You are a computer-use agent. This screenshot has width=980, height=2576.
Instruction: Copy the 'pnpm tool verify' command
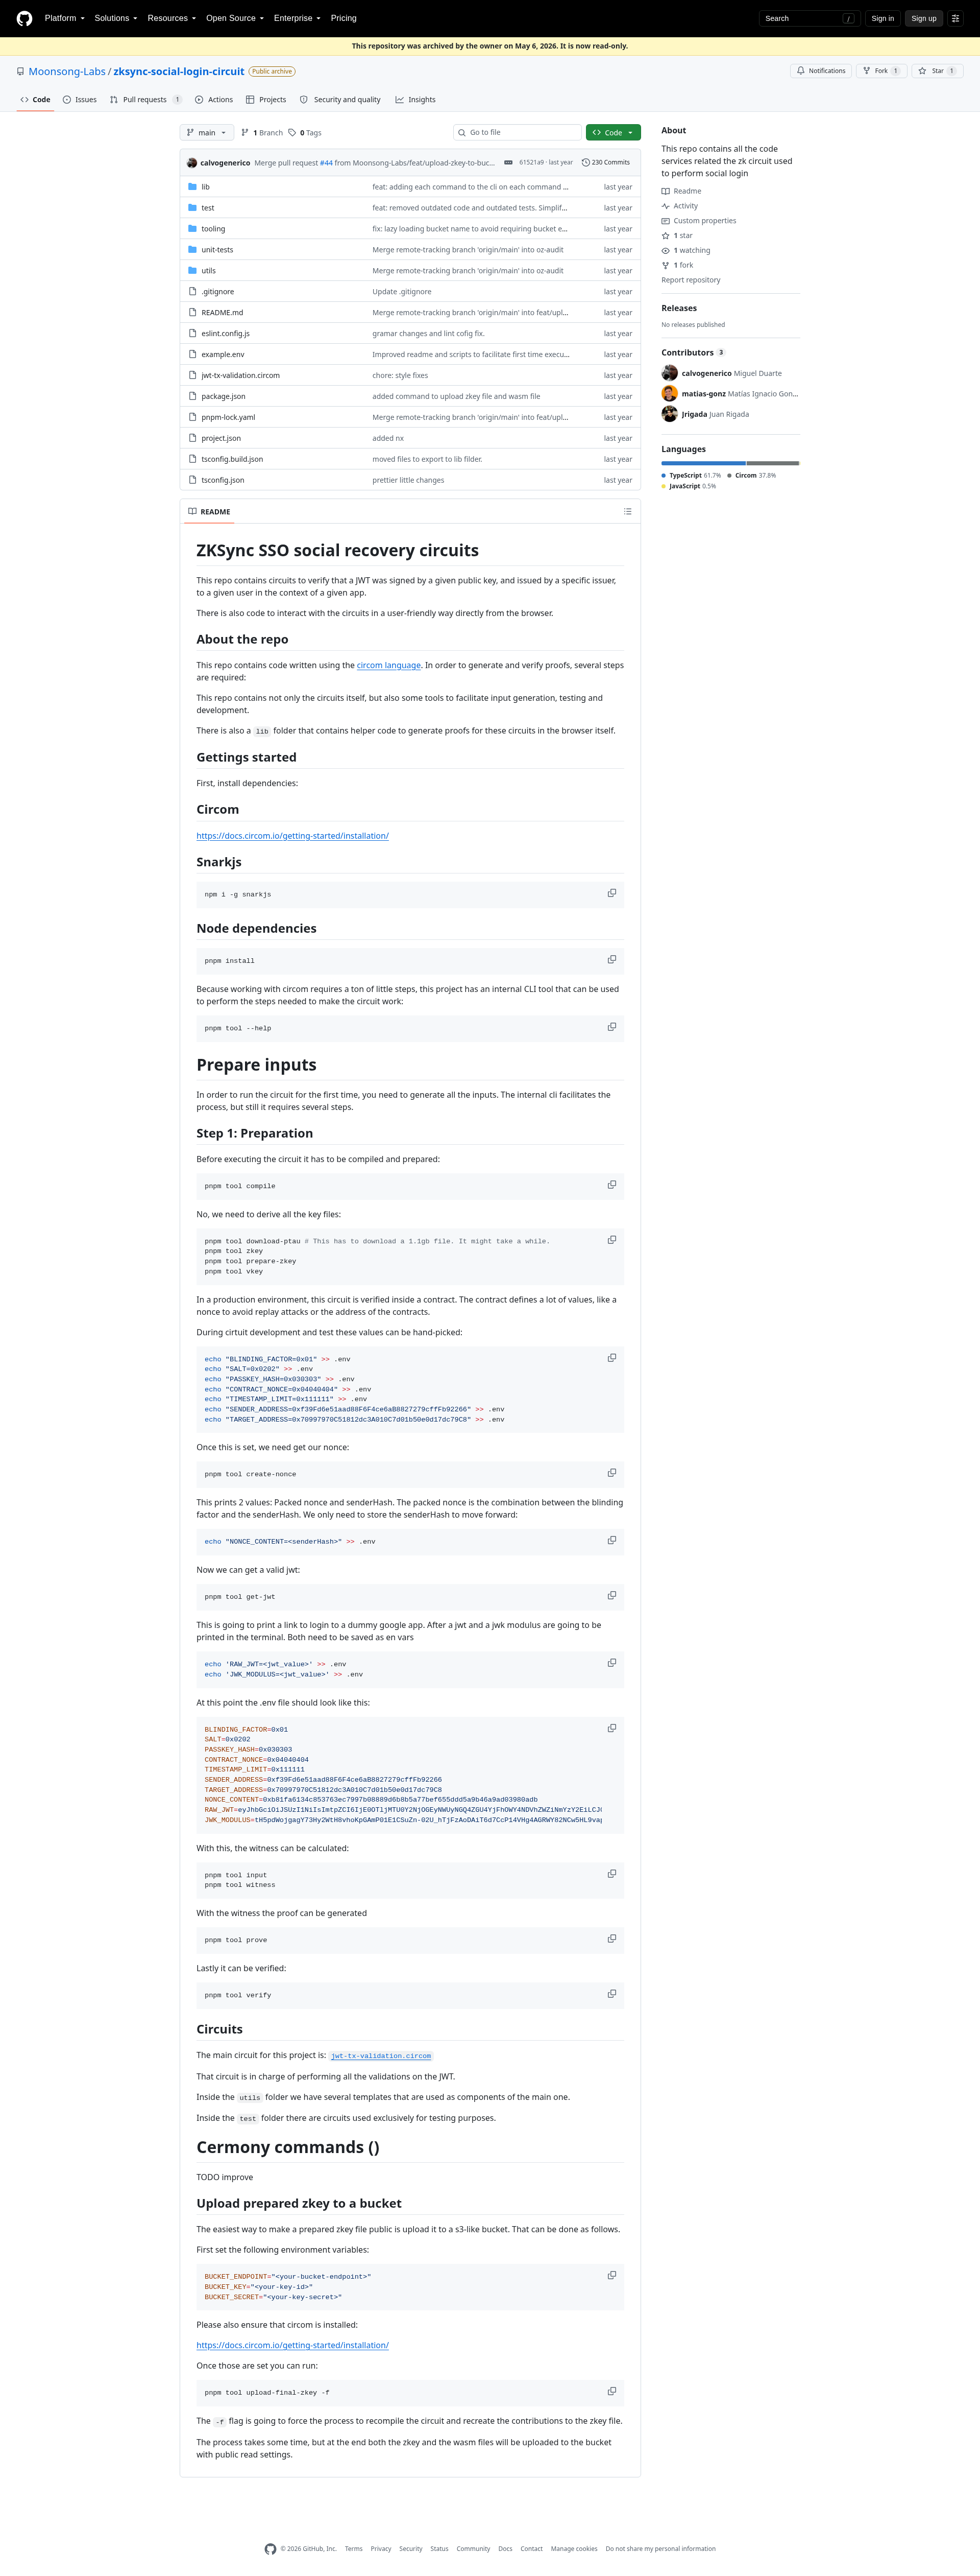611,1994
